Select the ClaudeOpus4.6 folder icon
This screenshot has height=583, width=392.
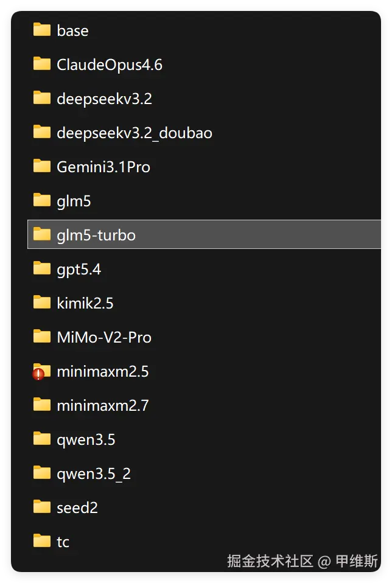tap(41, 64)
